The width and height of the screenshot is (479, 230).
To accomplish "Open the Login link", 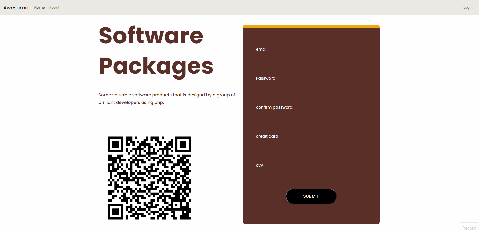I will tap(468, 7).
